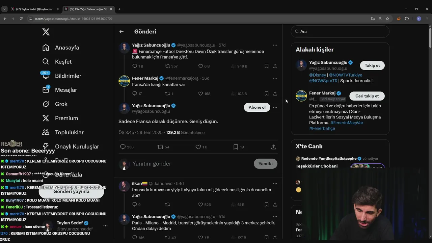This screenshot has height=243, width=432.
Task: Open Keşfet explore page
Action: coord(57,62)
